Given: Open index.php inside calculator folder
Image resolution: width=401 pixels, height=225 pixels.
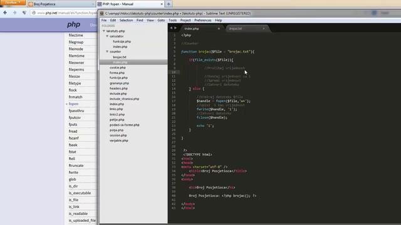Looking at the screenshot, I should click(120, 47).
